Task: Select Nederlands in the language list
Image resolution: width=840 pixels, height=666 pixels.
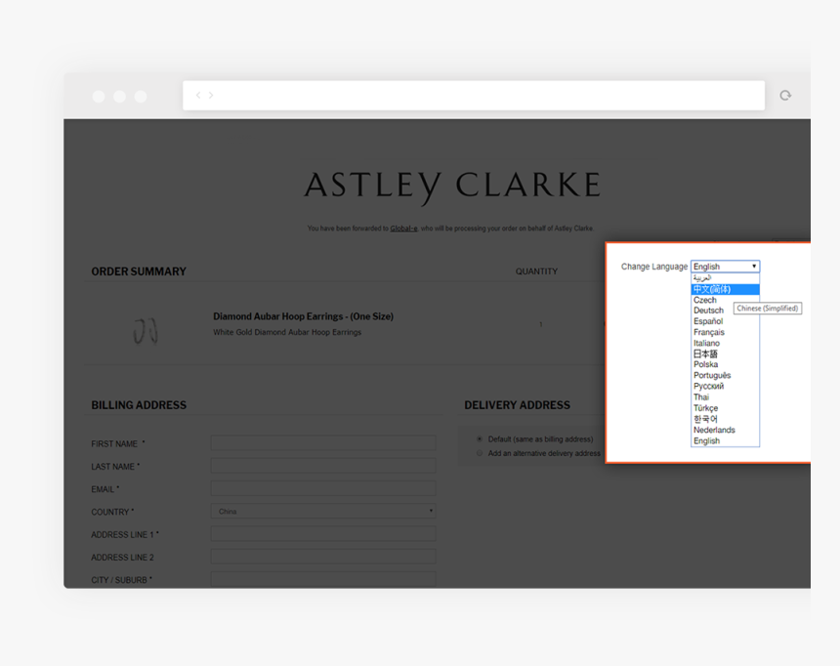Action: tap(714, 430)
